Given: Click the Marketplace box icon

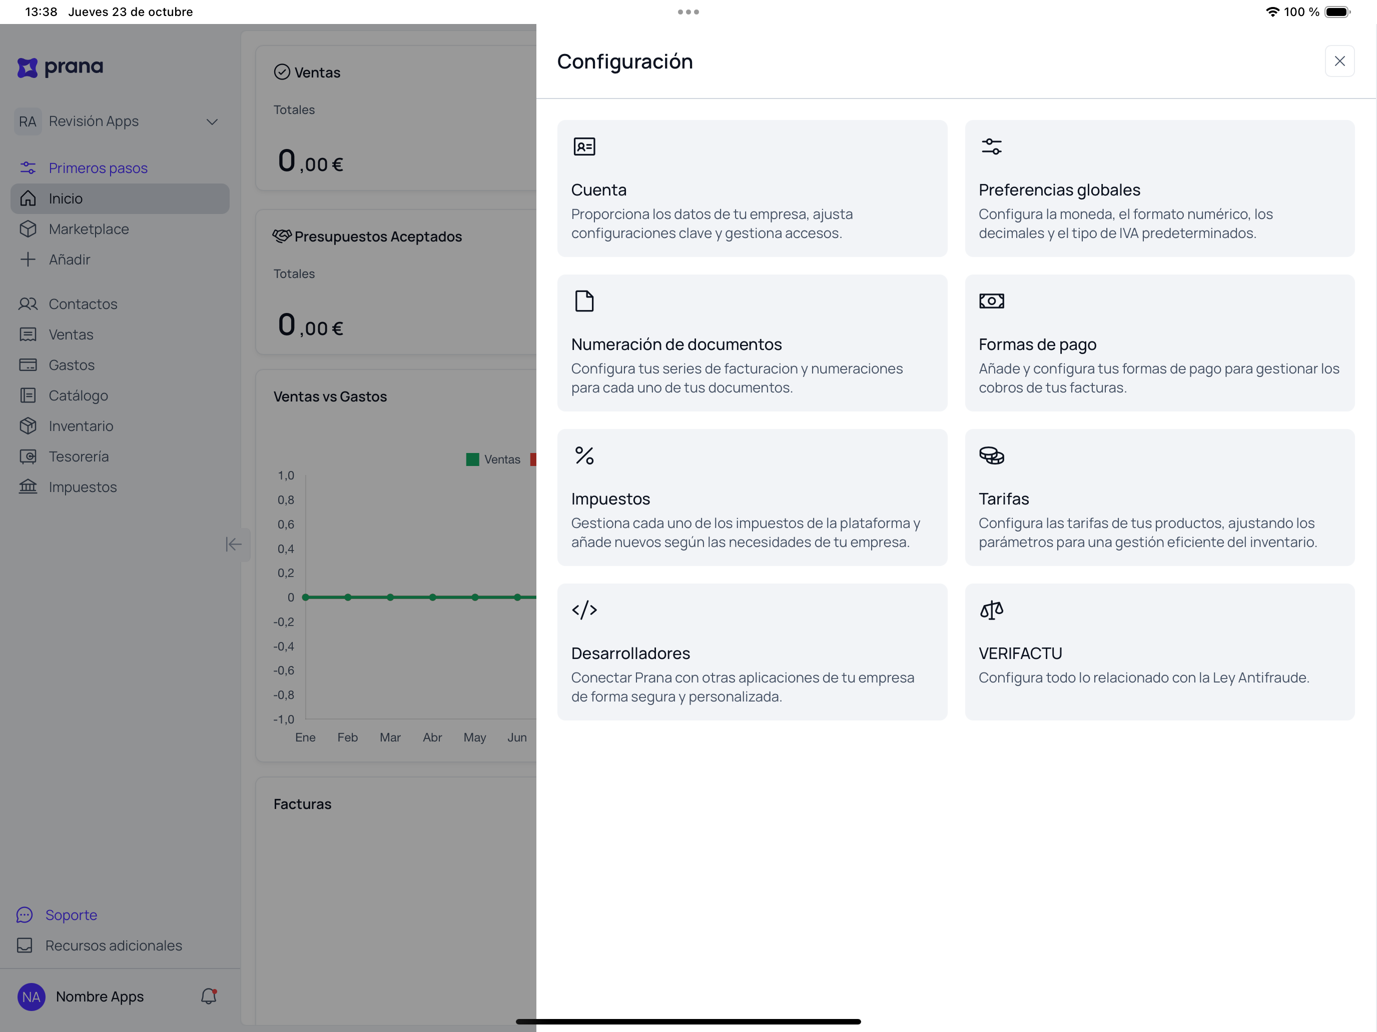Looking at the screenshot, I should (x=28, y=229).
